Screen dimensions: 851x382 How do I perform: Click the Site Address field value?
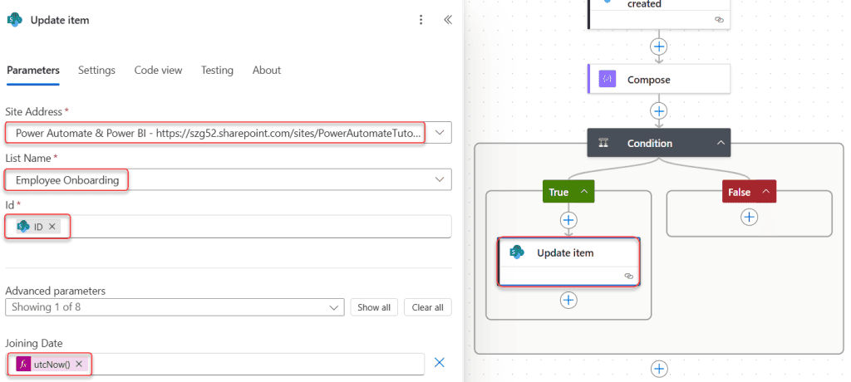[x=219, y=132]
